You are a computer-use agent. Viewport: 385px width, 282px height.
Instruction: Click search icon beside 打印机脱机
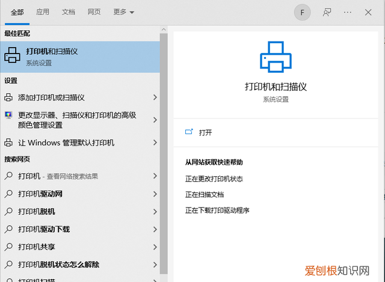8,211
